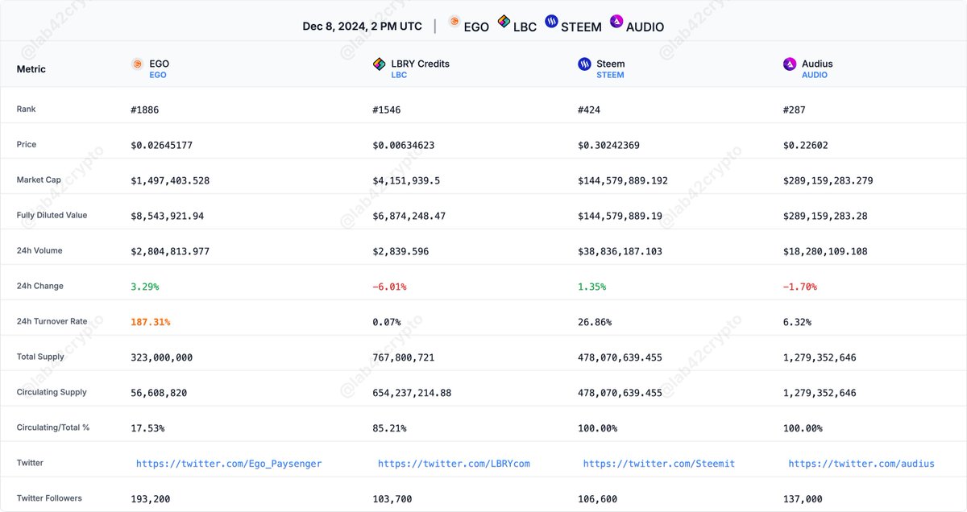Click the blue AUDIO ticker under Audius
Viewport: 967px width, 512px height.
815,75
